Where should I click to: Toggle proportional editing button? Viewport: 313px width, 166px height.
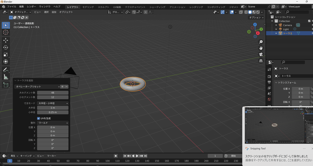point(146,12)
